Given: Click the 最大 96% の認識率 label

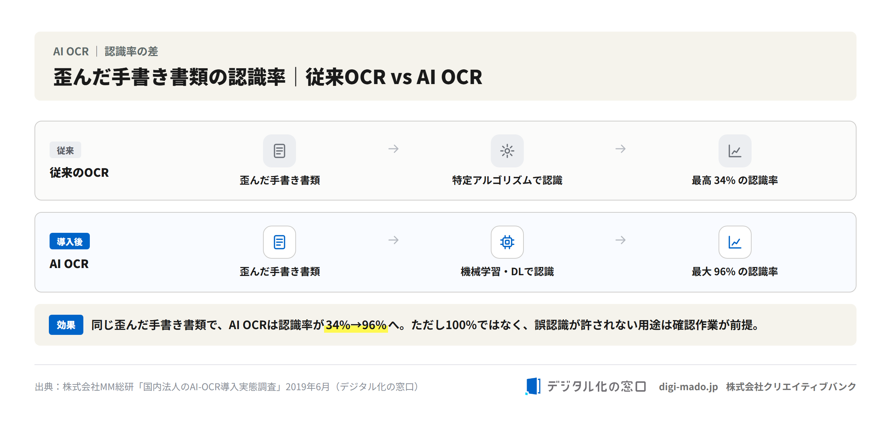Looking at the screenshot, I should [735, 272].
